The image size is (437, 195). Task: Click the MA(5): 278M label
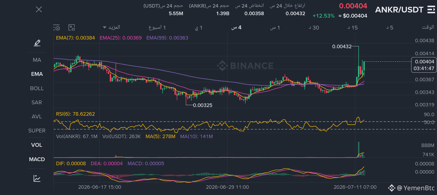coord(160,136)
